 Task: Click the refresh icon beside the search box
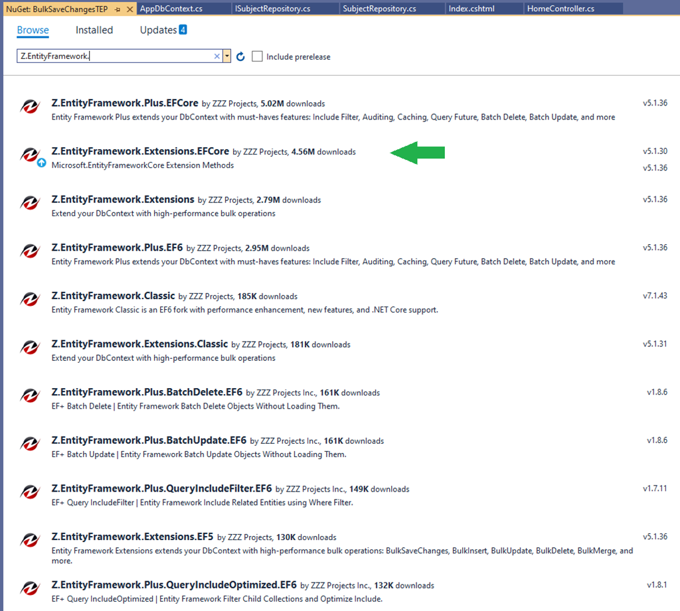tap(240, 57)
